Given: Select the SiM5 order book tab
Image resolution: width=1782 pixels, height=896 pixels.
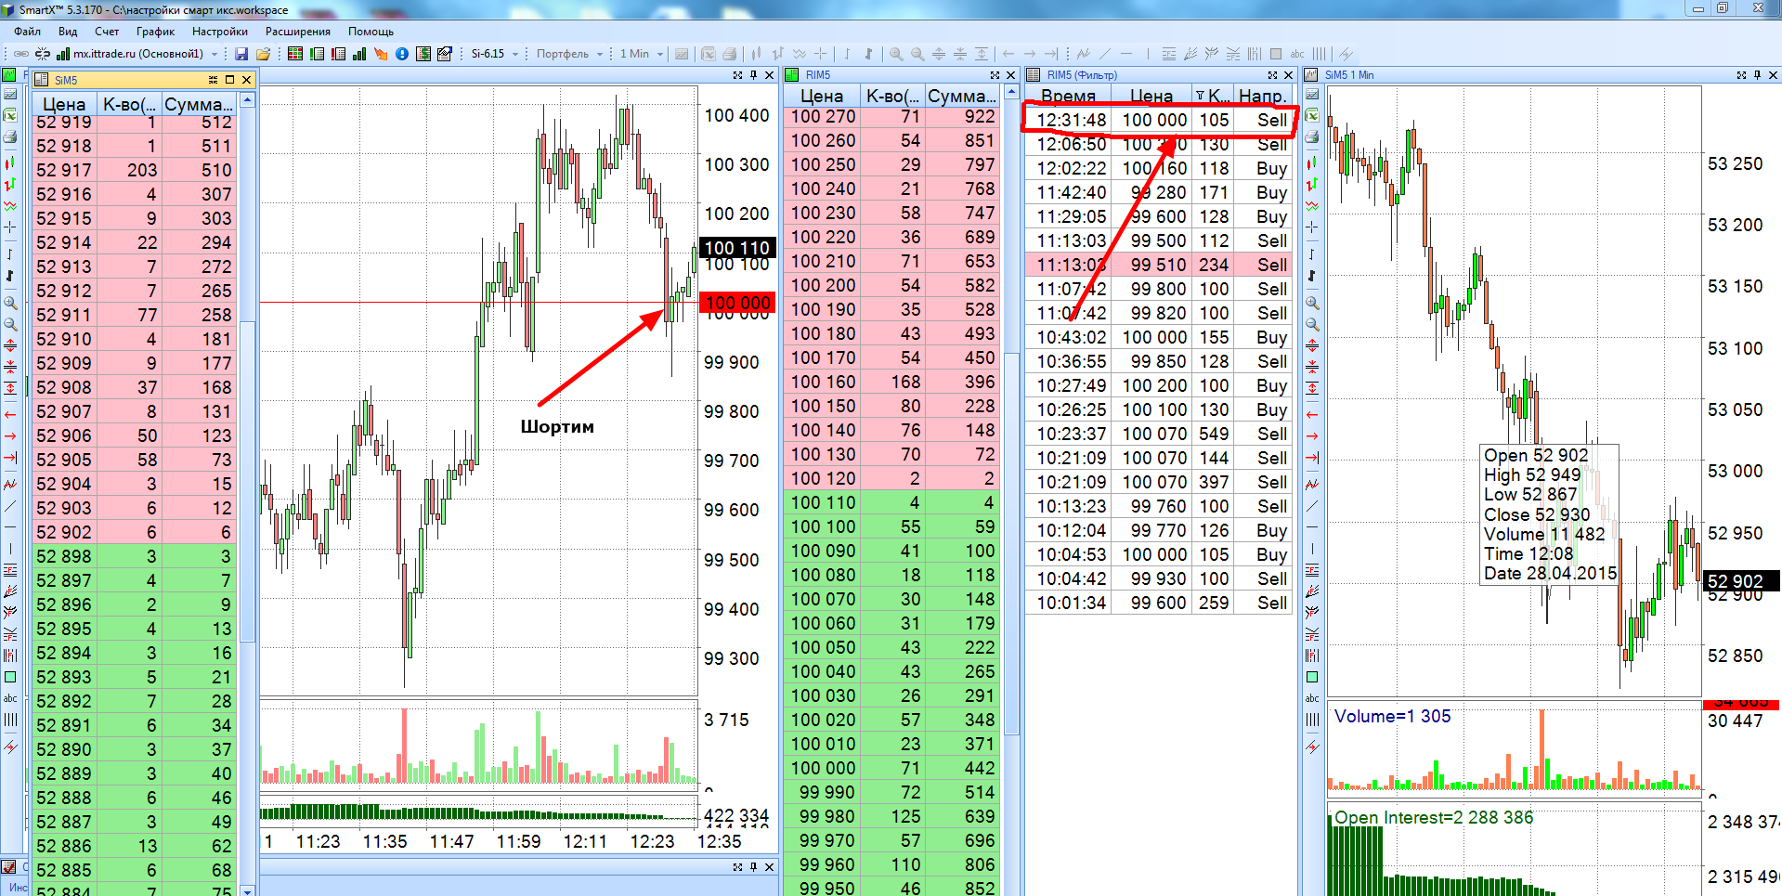Looking at the screenshot, I should pos(65,80).
